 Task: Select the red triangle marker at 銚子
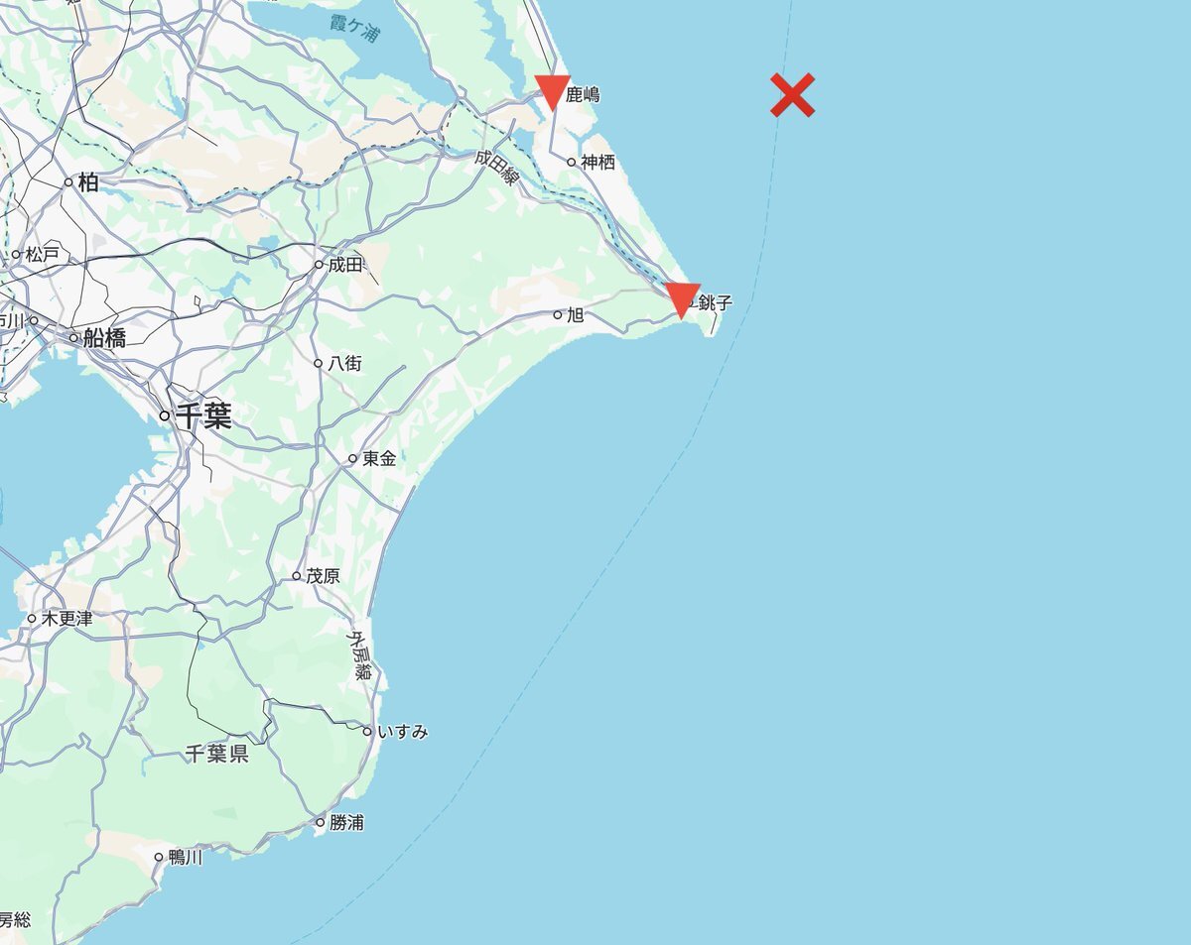point(683,300)
